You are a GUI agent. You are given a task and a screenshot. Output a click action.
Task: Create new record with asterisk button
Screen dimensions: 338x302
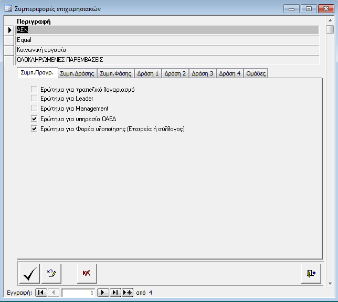(128, 293)
